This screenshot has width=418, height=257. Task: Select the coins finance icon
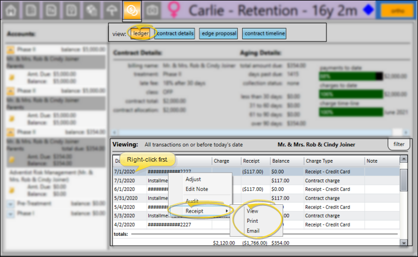[x=132, y=10]
